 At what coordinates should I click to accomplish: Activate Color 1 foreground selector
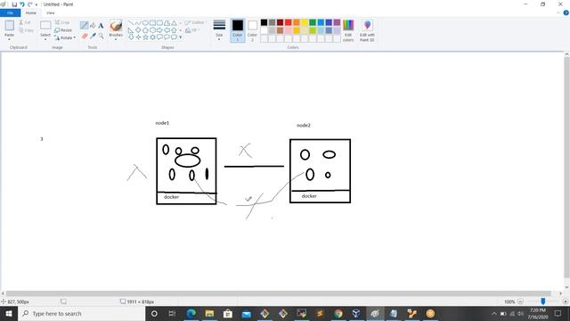pyautogui.click(x=238, y=30)
